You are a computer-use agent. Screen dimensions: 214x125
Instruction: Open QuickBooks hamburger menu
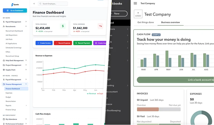pyautogui.click(x=135, y=3)
